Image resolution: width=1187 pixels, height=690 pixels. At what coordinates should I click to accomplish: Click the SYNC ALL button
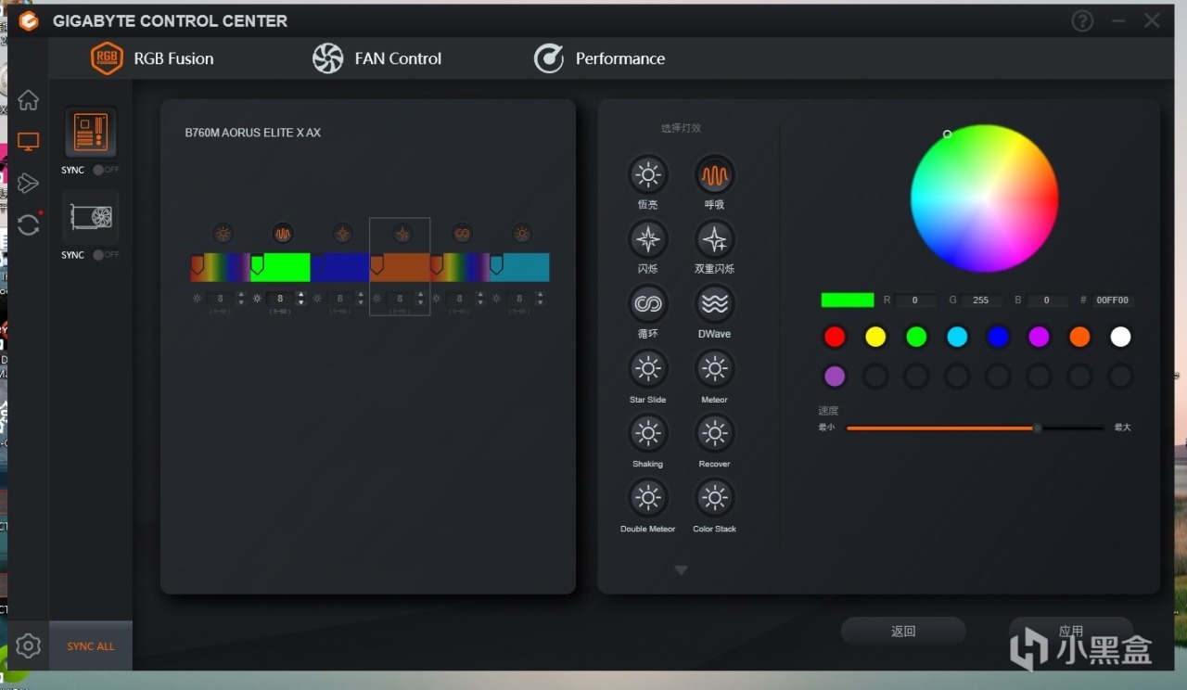(91, 646)
